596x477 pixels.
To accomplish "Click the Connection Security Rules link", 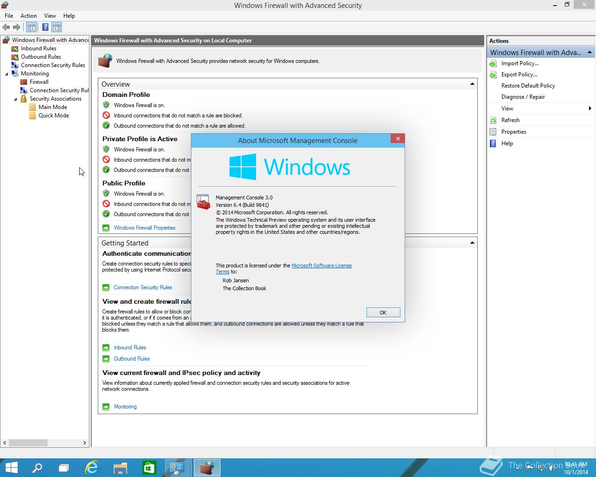I will click(143, 287).
